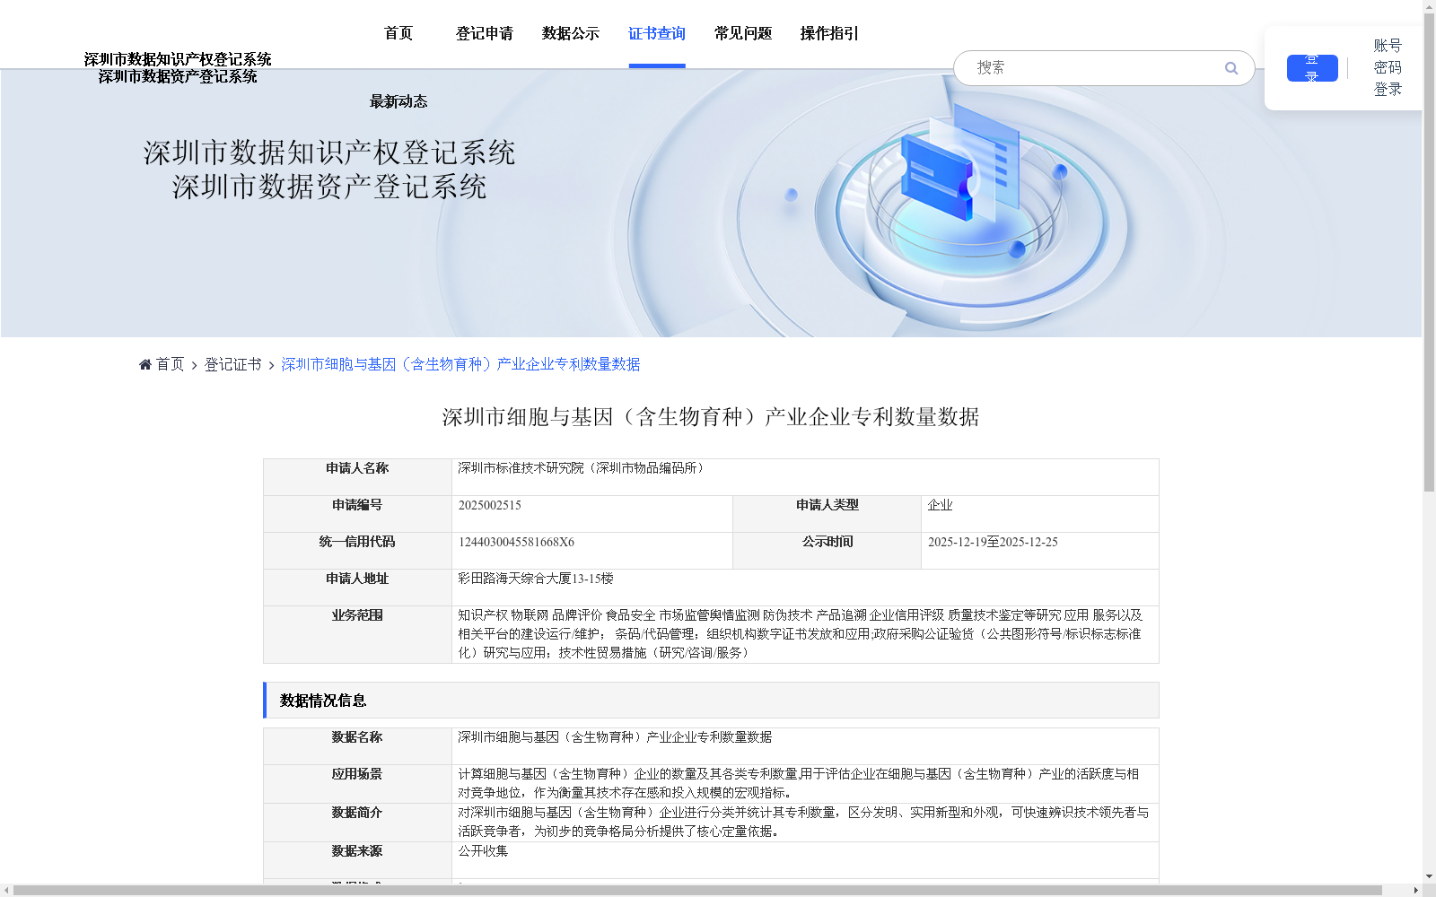The image size is (1436, 897).
Task: Click the 申请人名称 label cell
Action: 357,477
